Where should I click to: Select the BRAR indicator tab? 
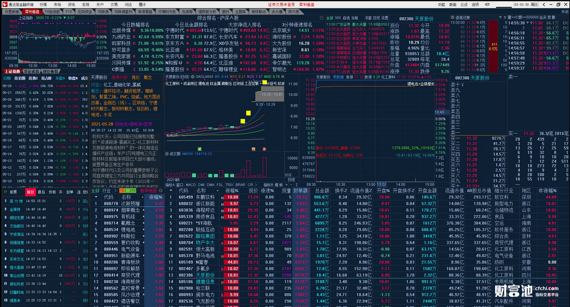(240, 185)
